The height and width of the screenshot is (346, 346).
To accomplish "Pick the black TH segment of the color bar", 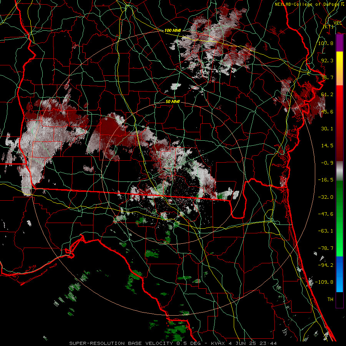I will pyautogui.click(x=339, y=300).
